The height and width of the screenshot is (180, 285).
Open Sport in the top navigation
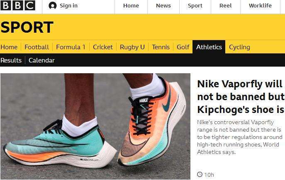coord(195,6)
